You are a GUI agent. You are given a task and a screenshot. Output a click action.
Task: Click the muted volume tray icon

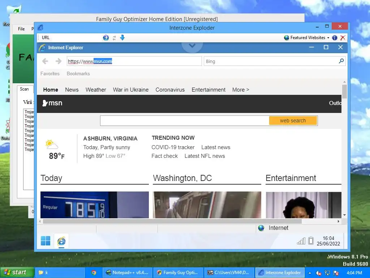click(319, 273)
